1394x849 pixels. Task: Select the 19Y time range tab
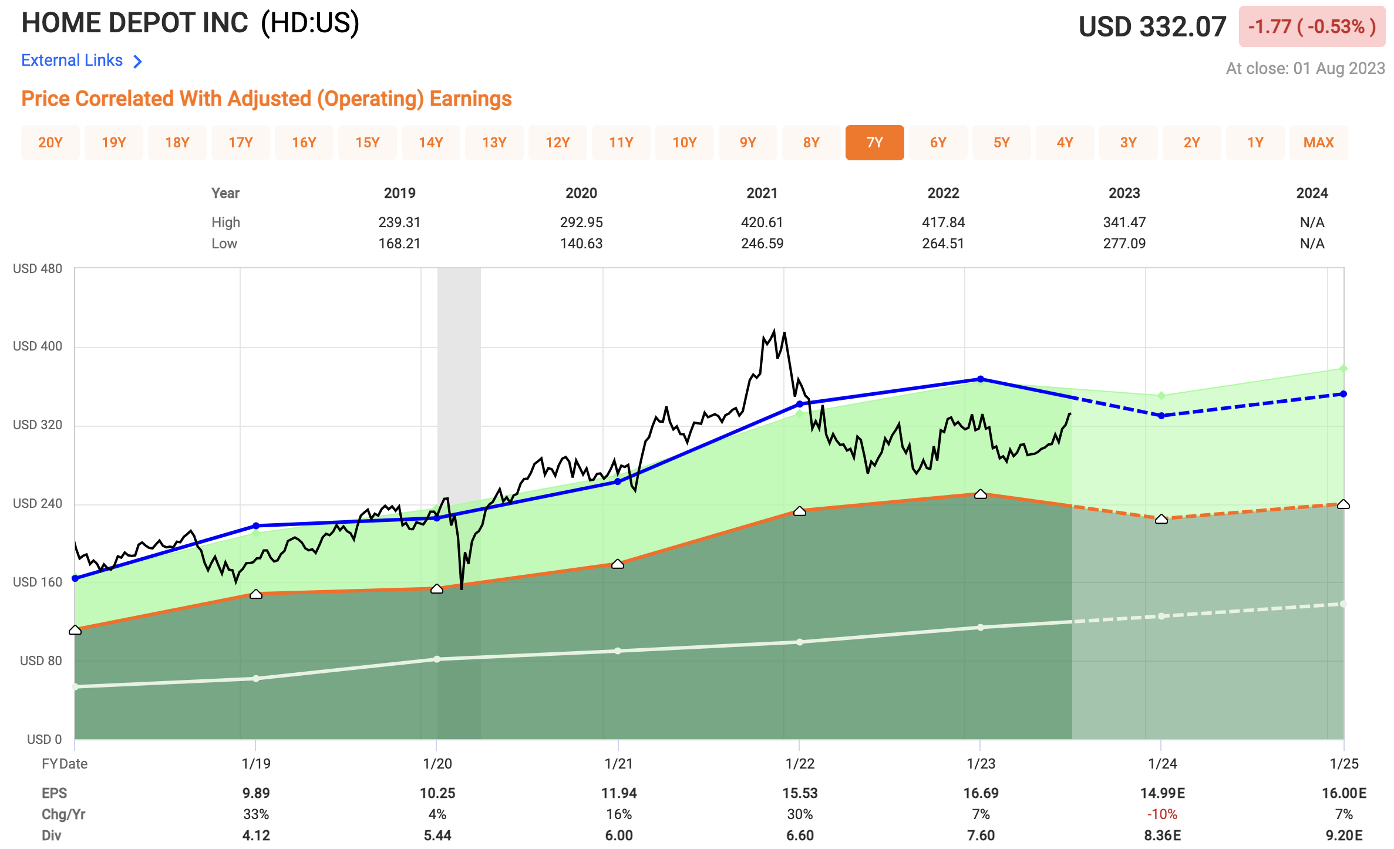tap(114, 143)
